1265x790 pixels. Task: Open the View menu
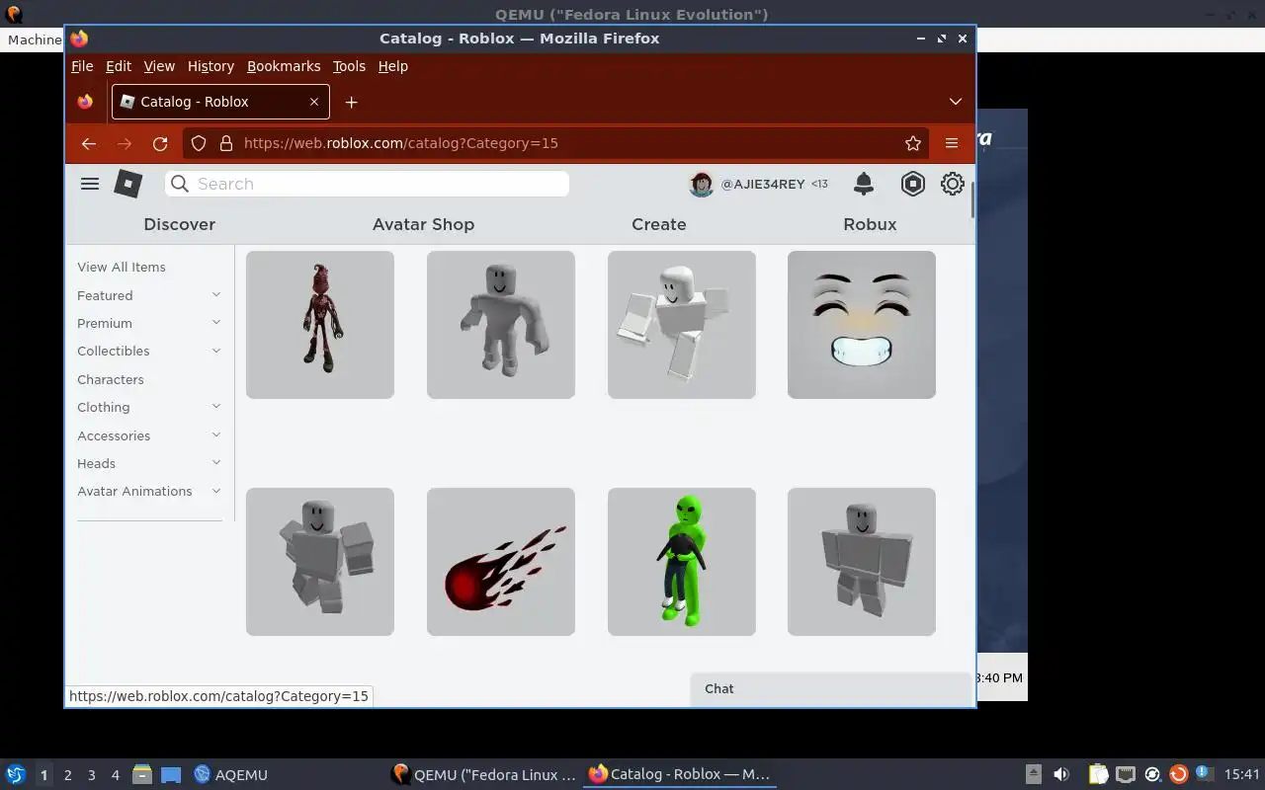(159, 66)
